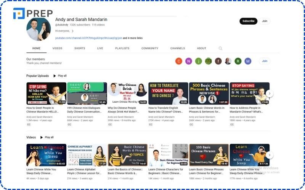305x190 pixels.
Task: Click member avatar showing a man's photo
Action: [x=228, y=61]
